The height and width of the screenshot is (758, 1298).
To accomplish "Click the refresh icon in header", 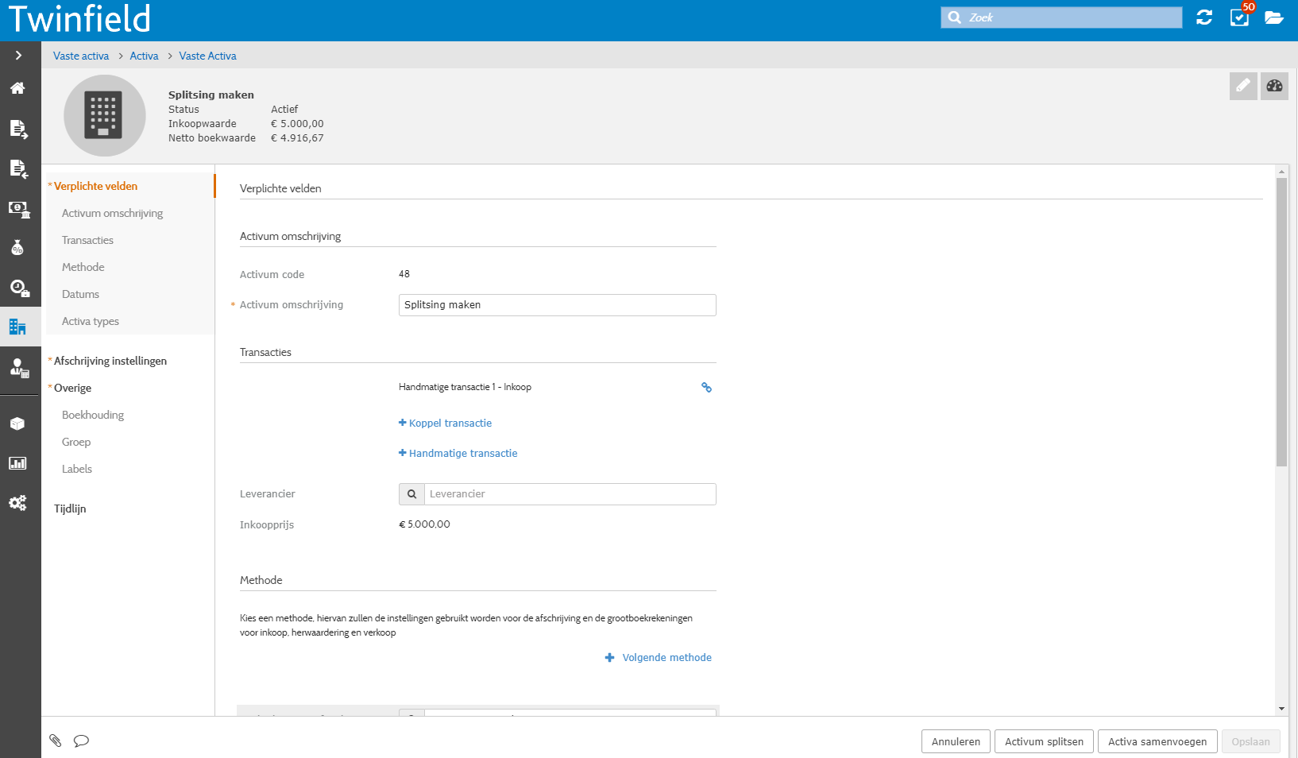I will point(1204,17).
